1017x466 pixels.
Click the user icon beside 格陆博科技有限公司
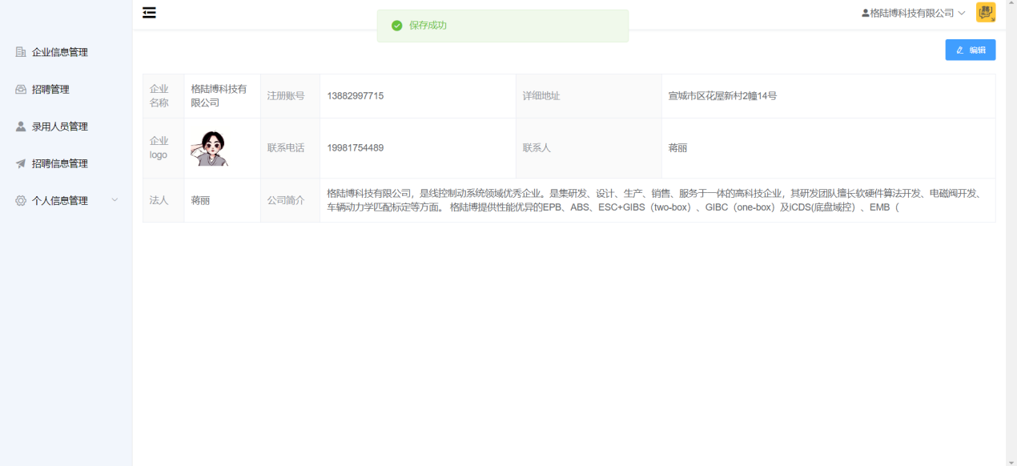point(866,14)
